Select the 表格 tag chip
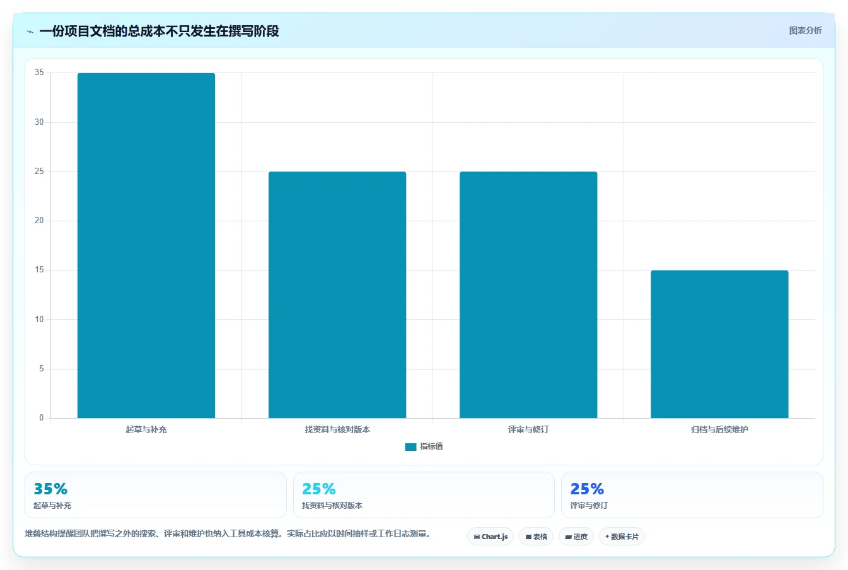848x570 pixels. [x=536, y=537]
